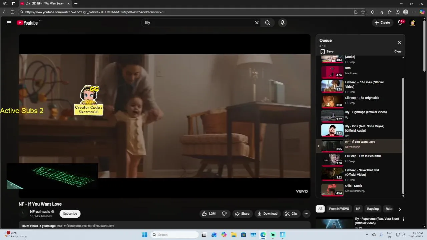Image resolution: width=427 pixels, height=240 pixels.
Task: Open the YouTube notifications bell
Action: [x=400, y=23]
